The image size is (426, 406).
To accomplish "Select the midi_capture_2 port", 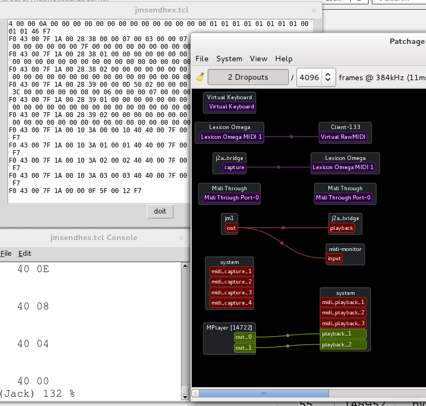I will coord(231,282).
